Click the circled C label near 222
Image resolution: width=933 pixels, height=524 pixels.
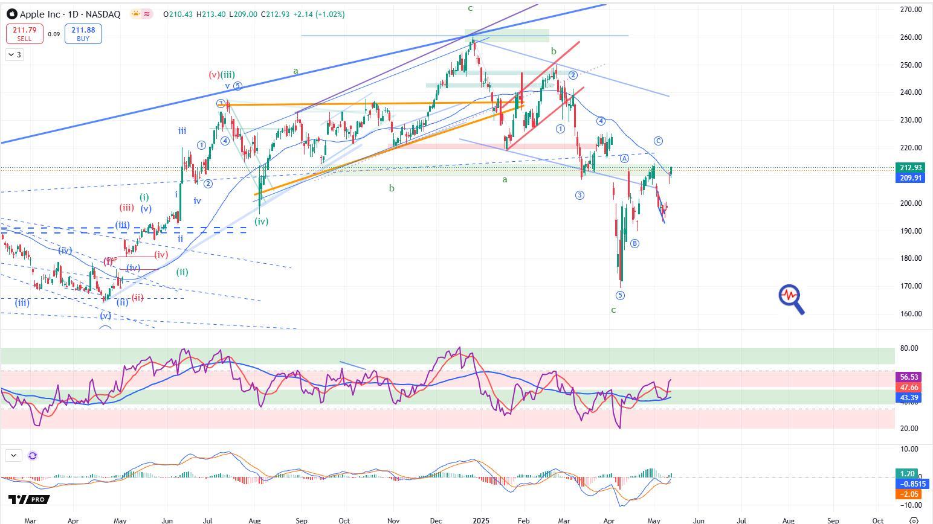(x=658, y=141)
